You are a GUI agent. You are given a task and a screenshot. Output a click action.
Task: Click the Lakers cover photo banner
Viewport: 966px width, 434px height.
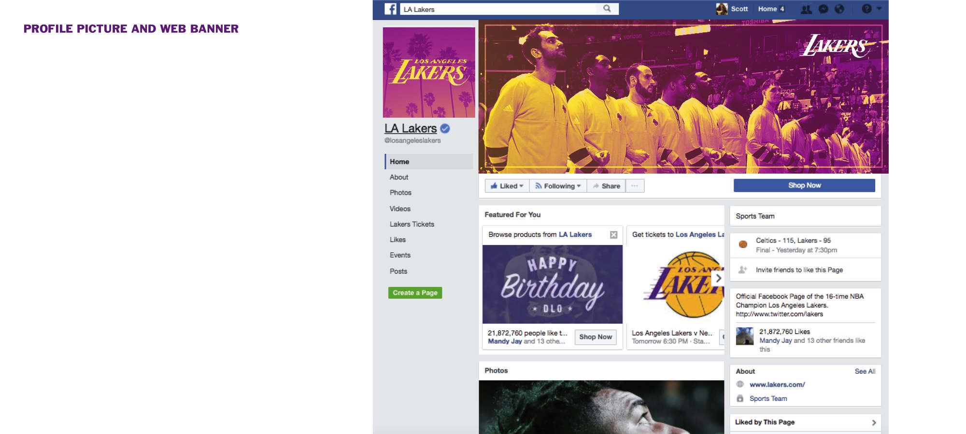click(x=683, y=96)
